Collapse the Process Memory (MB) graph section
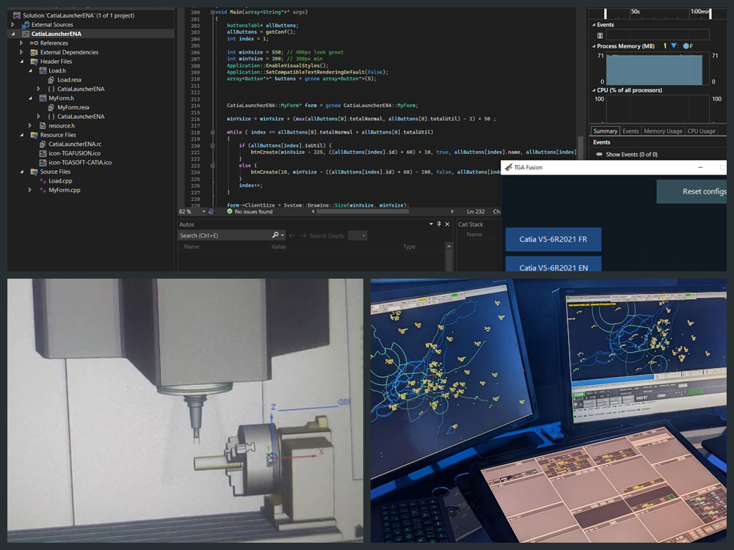The image size is (734, 550). pyautogui.click(x=594, y=46)
